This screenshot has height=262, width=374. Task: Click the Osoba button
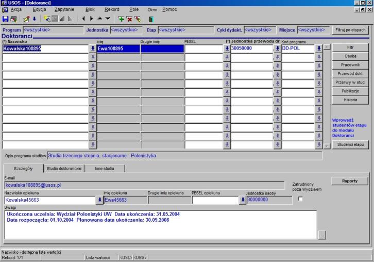pyautogui.click(x=350, y=56)
